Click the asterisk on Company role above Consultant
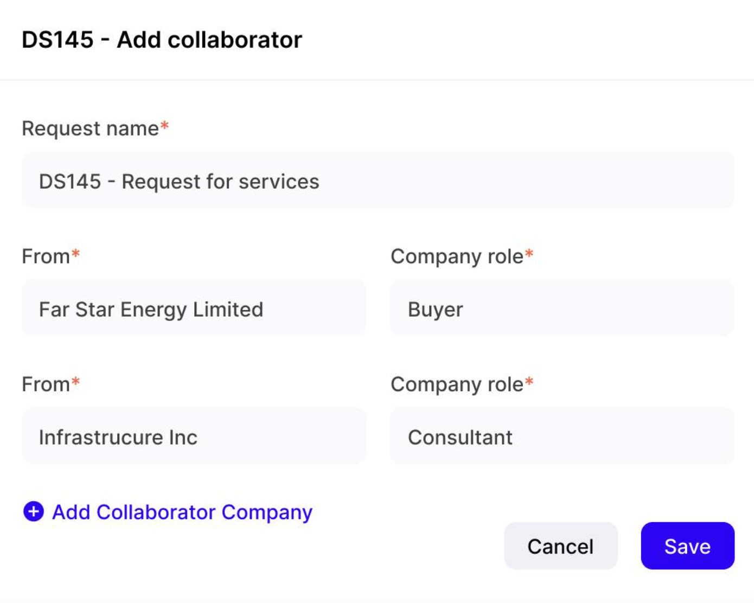 (x=529, y=382)
